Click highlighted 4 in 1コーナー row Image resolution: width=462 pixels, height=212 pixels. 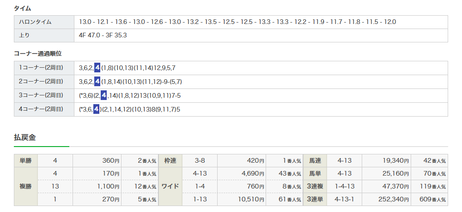click(x=97, y=68)
